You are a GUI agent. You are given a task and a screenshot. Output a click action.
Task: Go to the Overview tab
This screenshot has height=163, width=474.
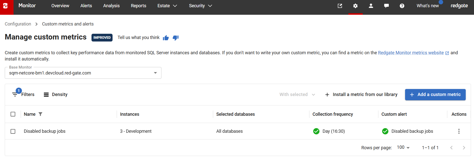(60, 6)
